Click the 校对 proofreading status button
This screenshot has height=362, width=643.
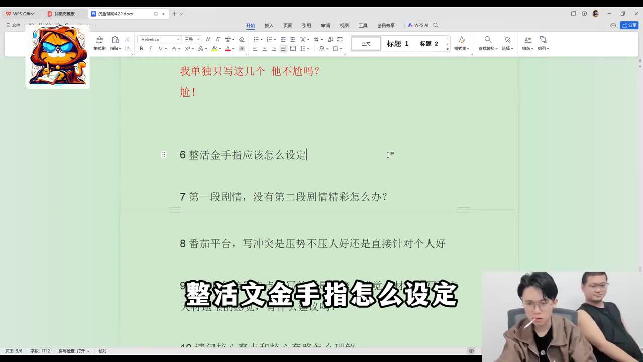point(102,351)
